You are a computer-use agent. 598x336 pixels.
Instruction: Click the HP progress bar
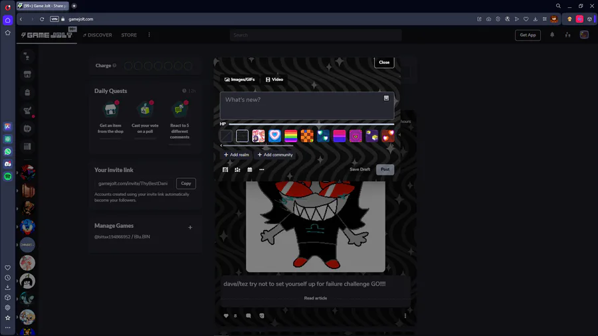pos(311,124)
